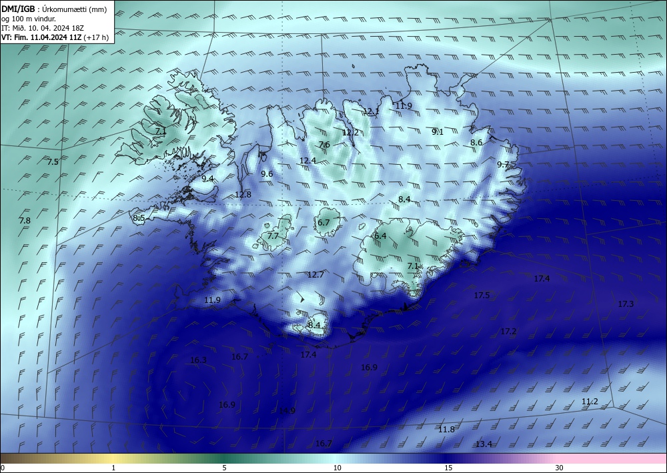Screen dimensions: 667x473
Task: Click the 12.7 value on the map
Action: (315, 274)
